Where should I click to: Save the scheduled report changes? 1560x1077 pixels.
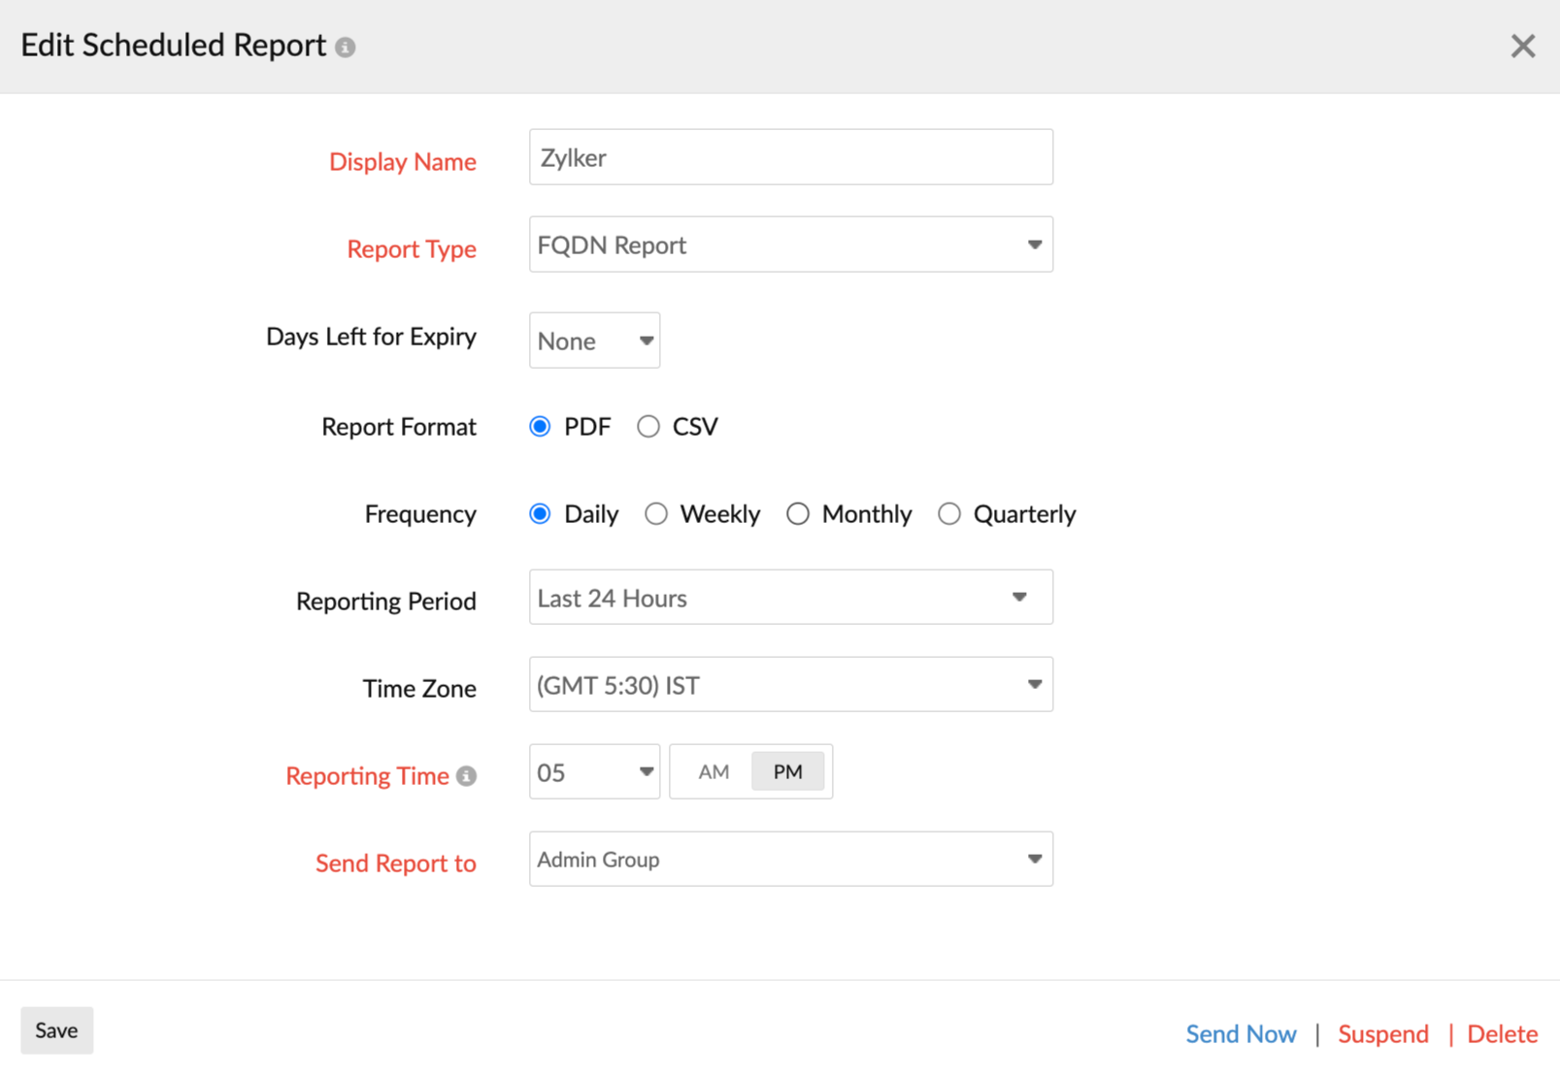56,1029
